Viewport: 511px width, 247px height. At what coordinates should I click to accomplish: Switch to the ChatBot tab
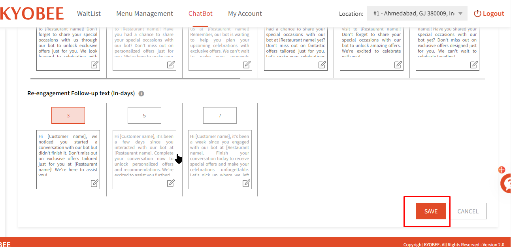[x=200, y=13]
